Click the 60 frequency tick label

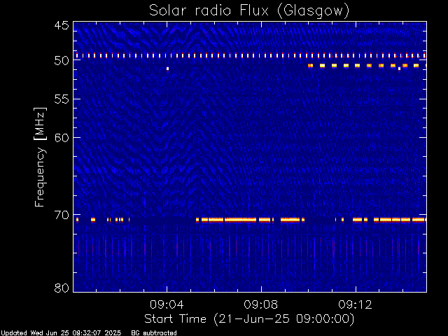click(62, 138)
